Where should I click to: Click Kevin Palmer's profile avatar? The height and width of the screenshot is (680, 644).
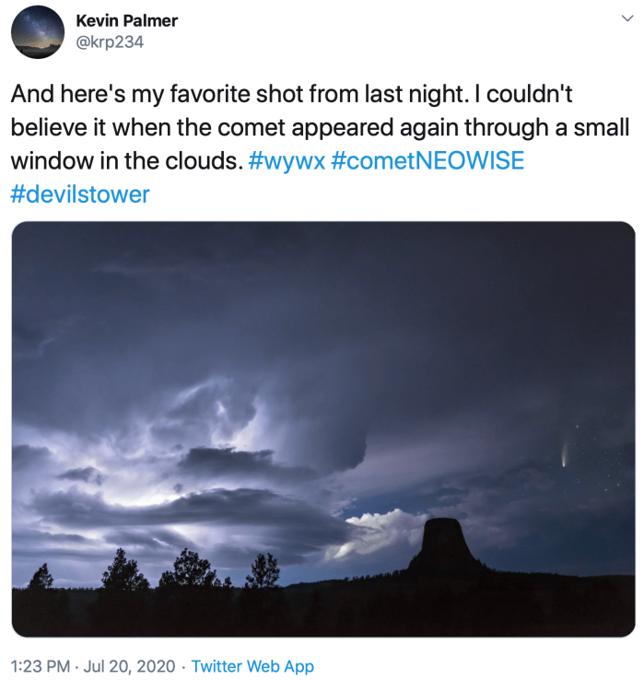click(37, 31)
